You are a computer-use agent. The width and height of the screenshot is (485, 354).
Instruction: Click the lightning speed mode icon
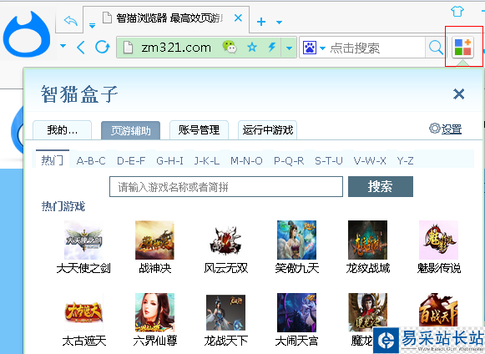pos(272,47)
